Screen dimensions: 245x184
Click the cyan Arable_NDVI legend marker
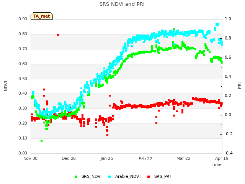click(110, 177)
